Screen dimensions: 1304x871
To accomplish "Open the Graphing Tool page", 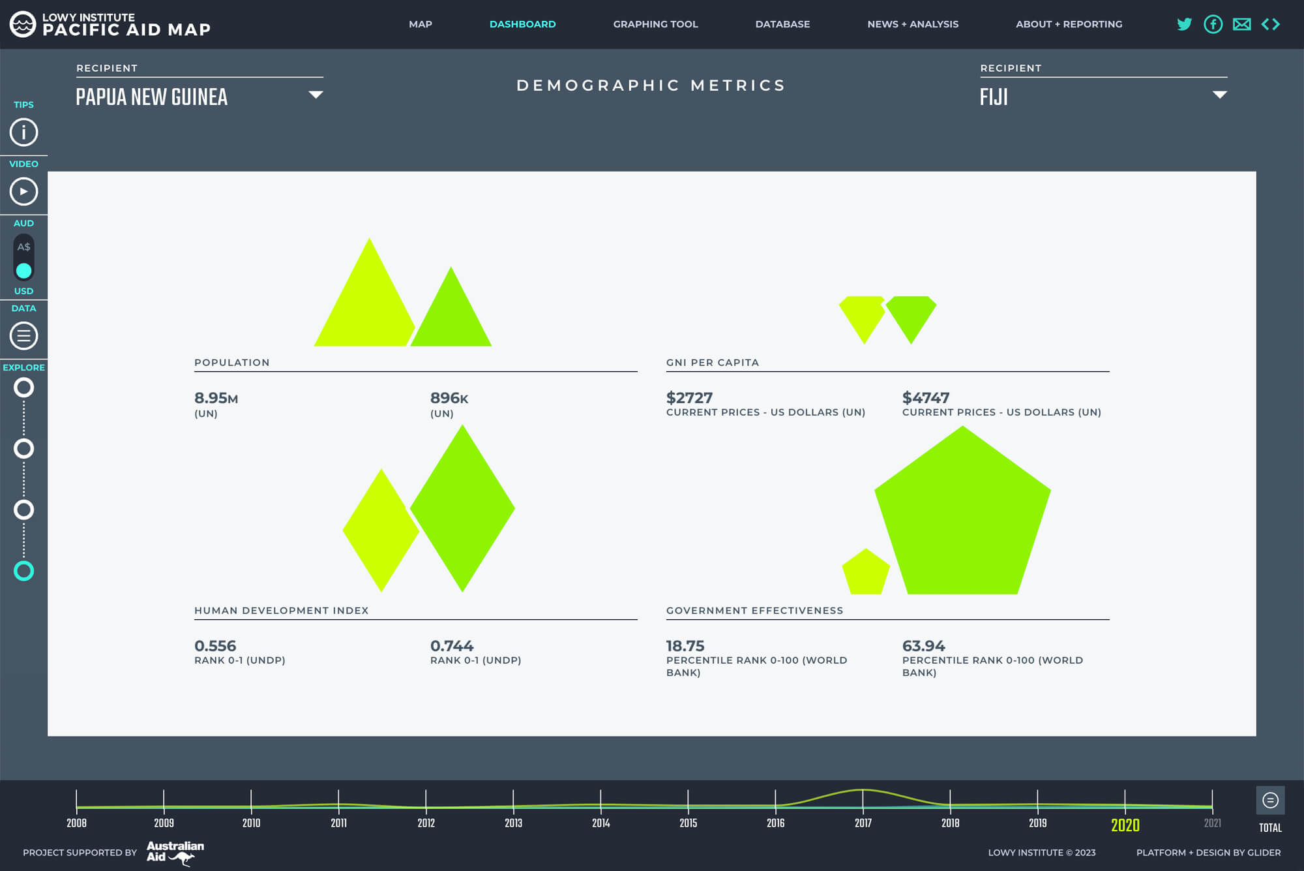I will (655, 24).
